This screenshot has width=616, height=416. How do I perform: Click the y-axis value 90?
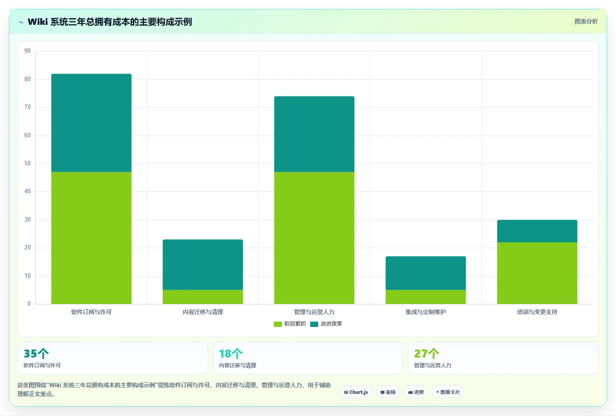coord(27,51)
